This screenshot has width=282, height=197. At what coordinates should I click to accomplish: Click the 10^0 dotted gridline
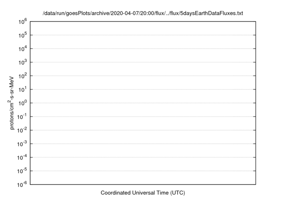pos(143,103)
